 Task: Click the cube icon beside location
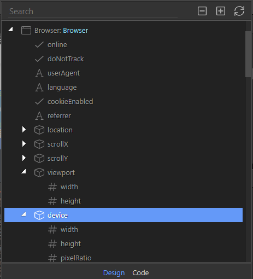39,130
